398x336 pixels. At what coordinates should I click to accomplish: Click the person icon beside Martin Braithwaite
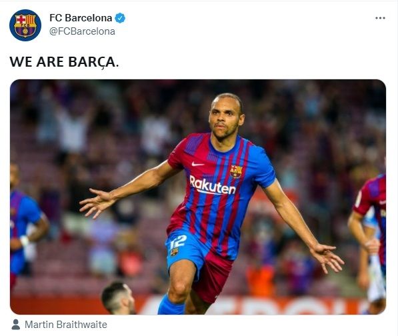click(x=16, y=325)
